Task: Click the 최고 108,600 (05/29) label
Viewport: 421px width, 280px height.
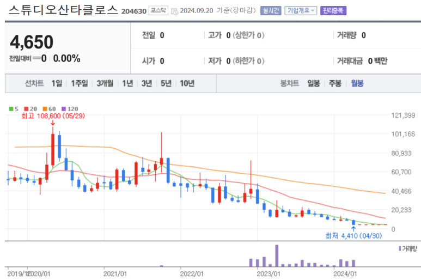Action: tap(53, 116)
